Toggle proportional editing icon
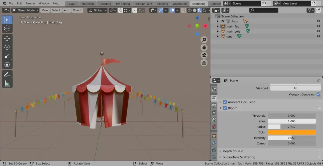 pyautogui.click(x=135, y=10)
